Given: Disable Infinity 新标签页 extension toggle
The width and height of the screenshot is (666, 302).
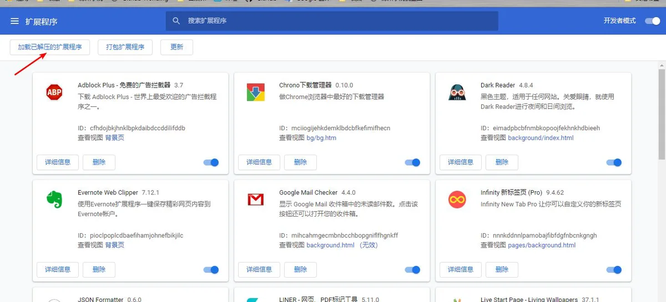Looking at the screenshot, I should (x=614, y=270).
